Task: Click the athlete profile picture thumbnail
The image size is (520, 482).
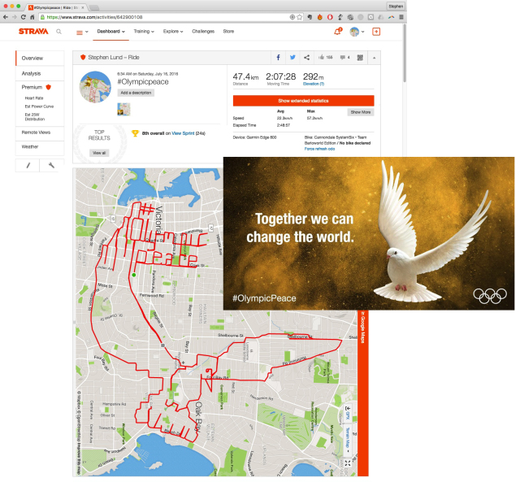Action: click(95, 87)
